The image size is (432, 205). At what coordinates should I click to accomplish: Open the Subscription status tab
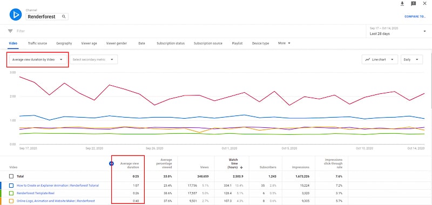tap(171, 43)
